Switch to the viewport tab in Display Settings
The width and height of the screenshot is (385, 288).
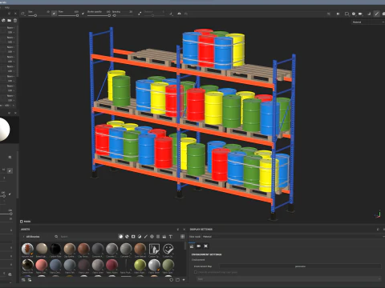(x=205, y=246)
